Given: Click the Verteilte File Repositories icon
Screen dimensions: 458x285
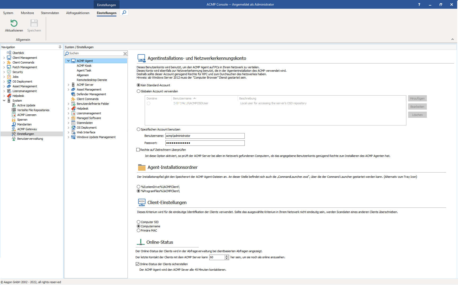Looking at the screenshot, I should point(14,110).
